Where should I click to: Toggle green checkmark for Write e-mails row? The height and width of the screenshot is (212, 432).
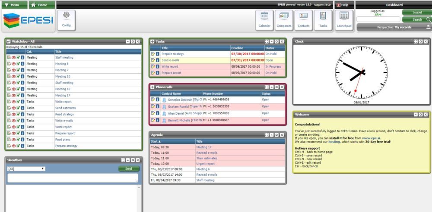(x=18, y=121)
